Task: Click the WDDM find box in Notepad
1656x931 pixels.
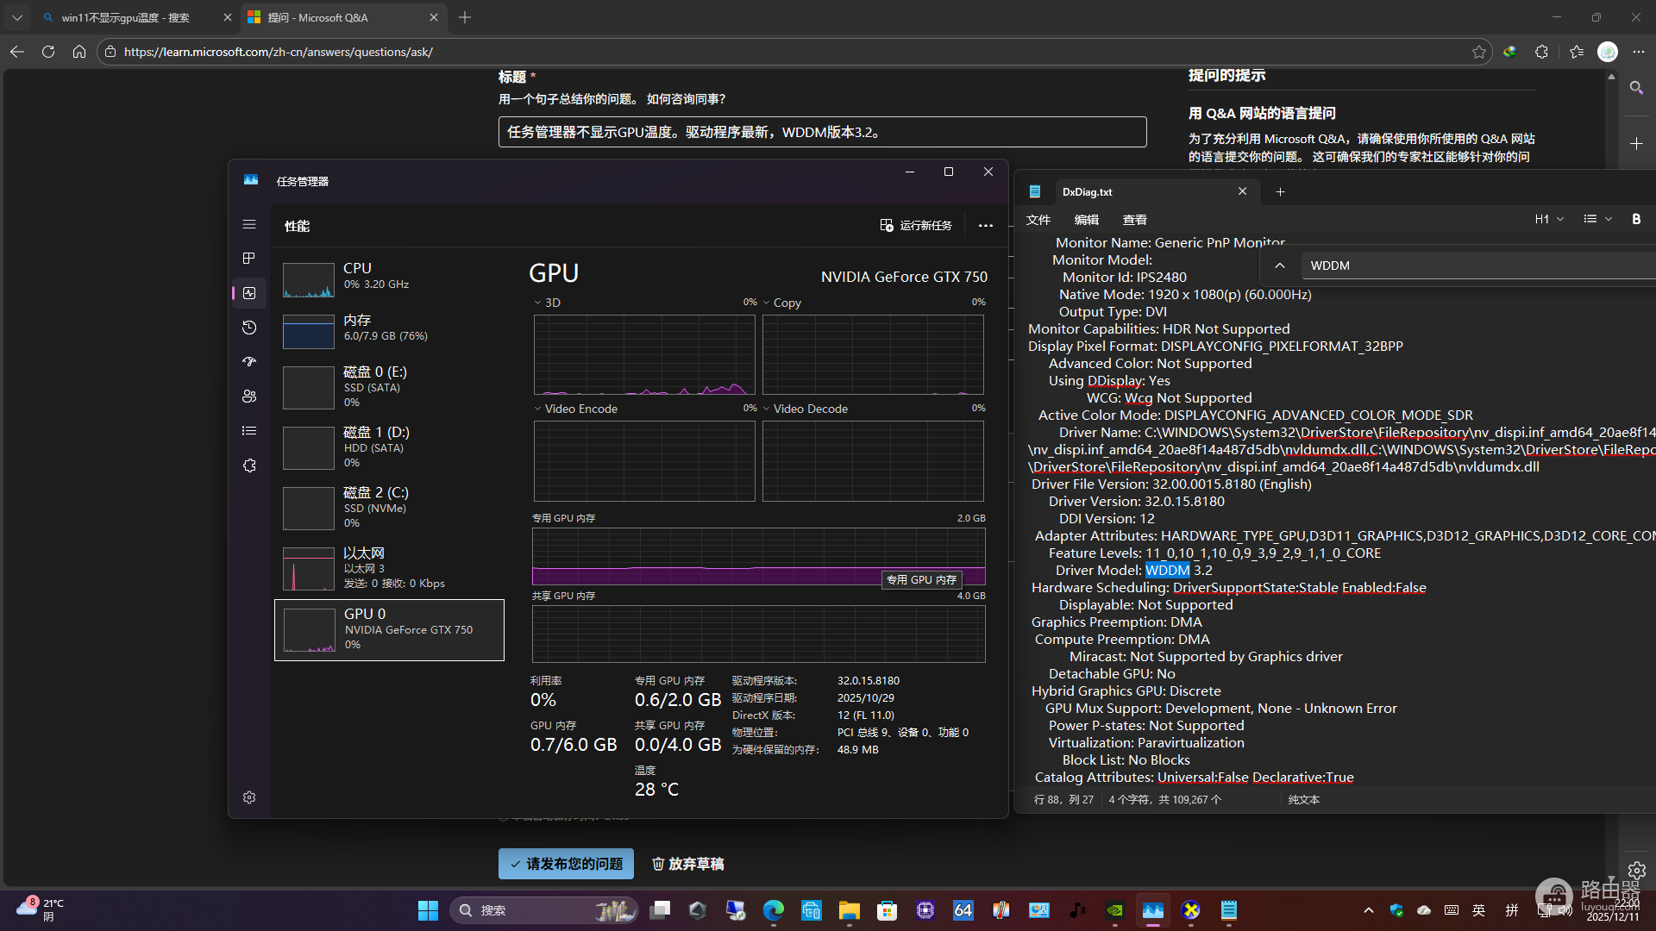Action: click(1478, 266)
